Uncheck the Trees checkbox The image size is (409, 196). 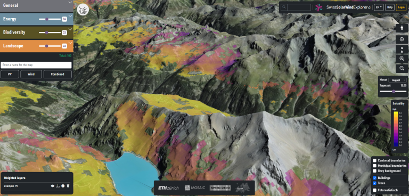[x=374, y=183]
